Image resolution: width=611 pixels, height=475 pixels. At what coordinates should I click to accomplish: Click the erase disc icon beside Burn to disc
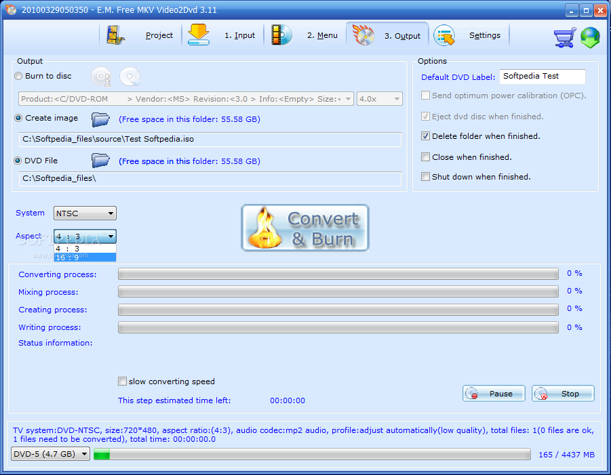(x=130, y=77)
